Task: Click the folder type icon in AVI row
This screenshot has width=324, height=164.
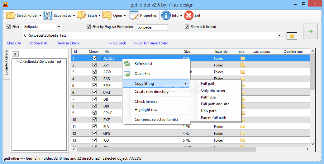Action: [x=243, y=65]
